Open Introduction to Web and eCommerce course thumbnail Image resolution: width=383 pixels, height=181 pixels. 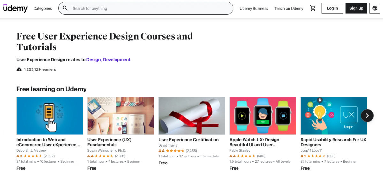(49, 116)
